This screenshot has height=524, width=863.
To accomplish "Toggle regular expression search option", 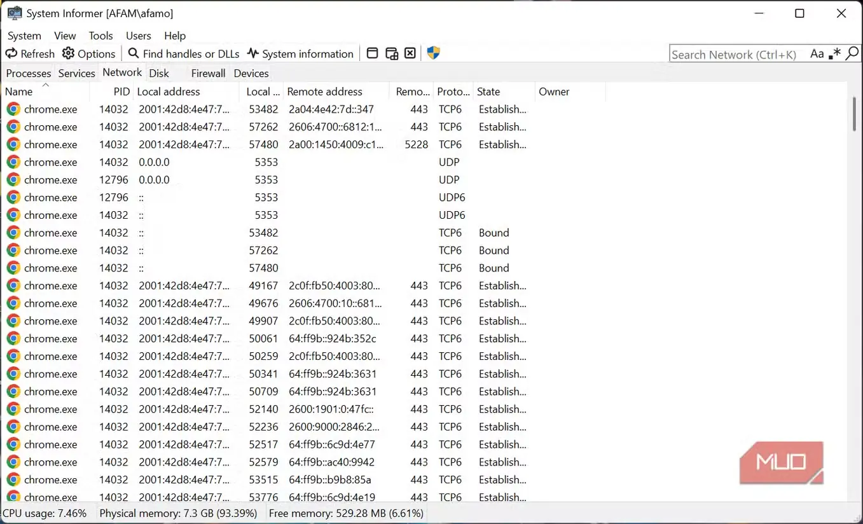I will click(834, 54).
